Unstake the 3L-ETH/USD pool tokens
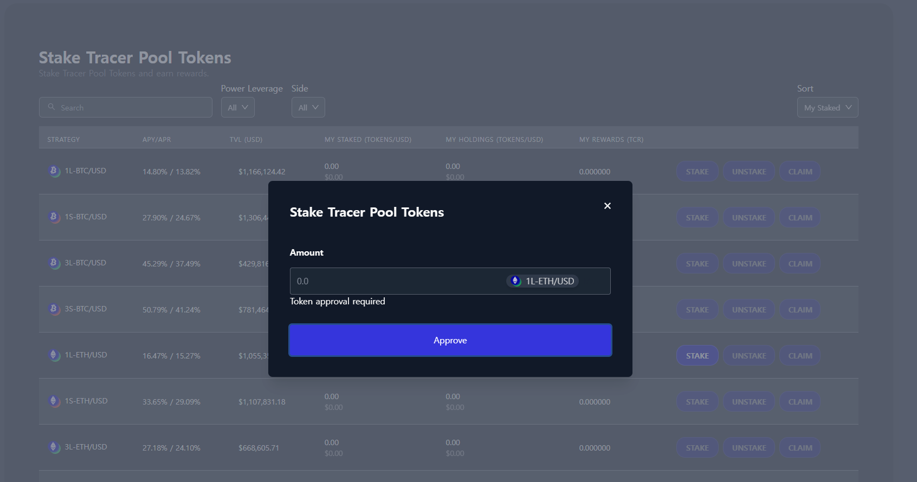Viewport: 917px width, 482px height. [749, 448]
